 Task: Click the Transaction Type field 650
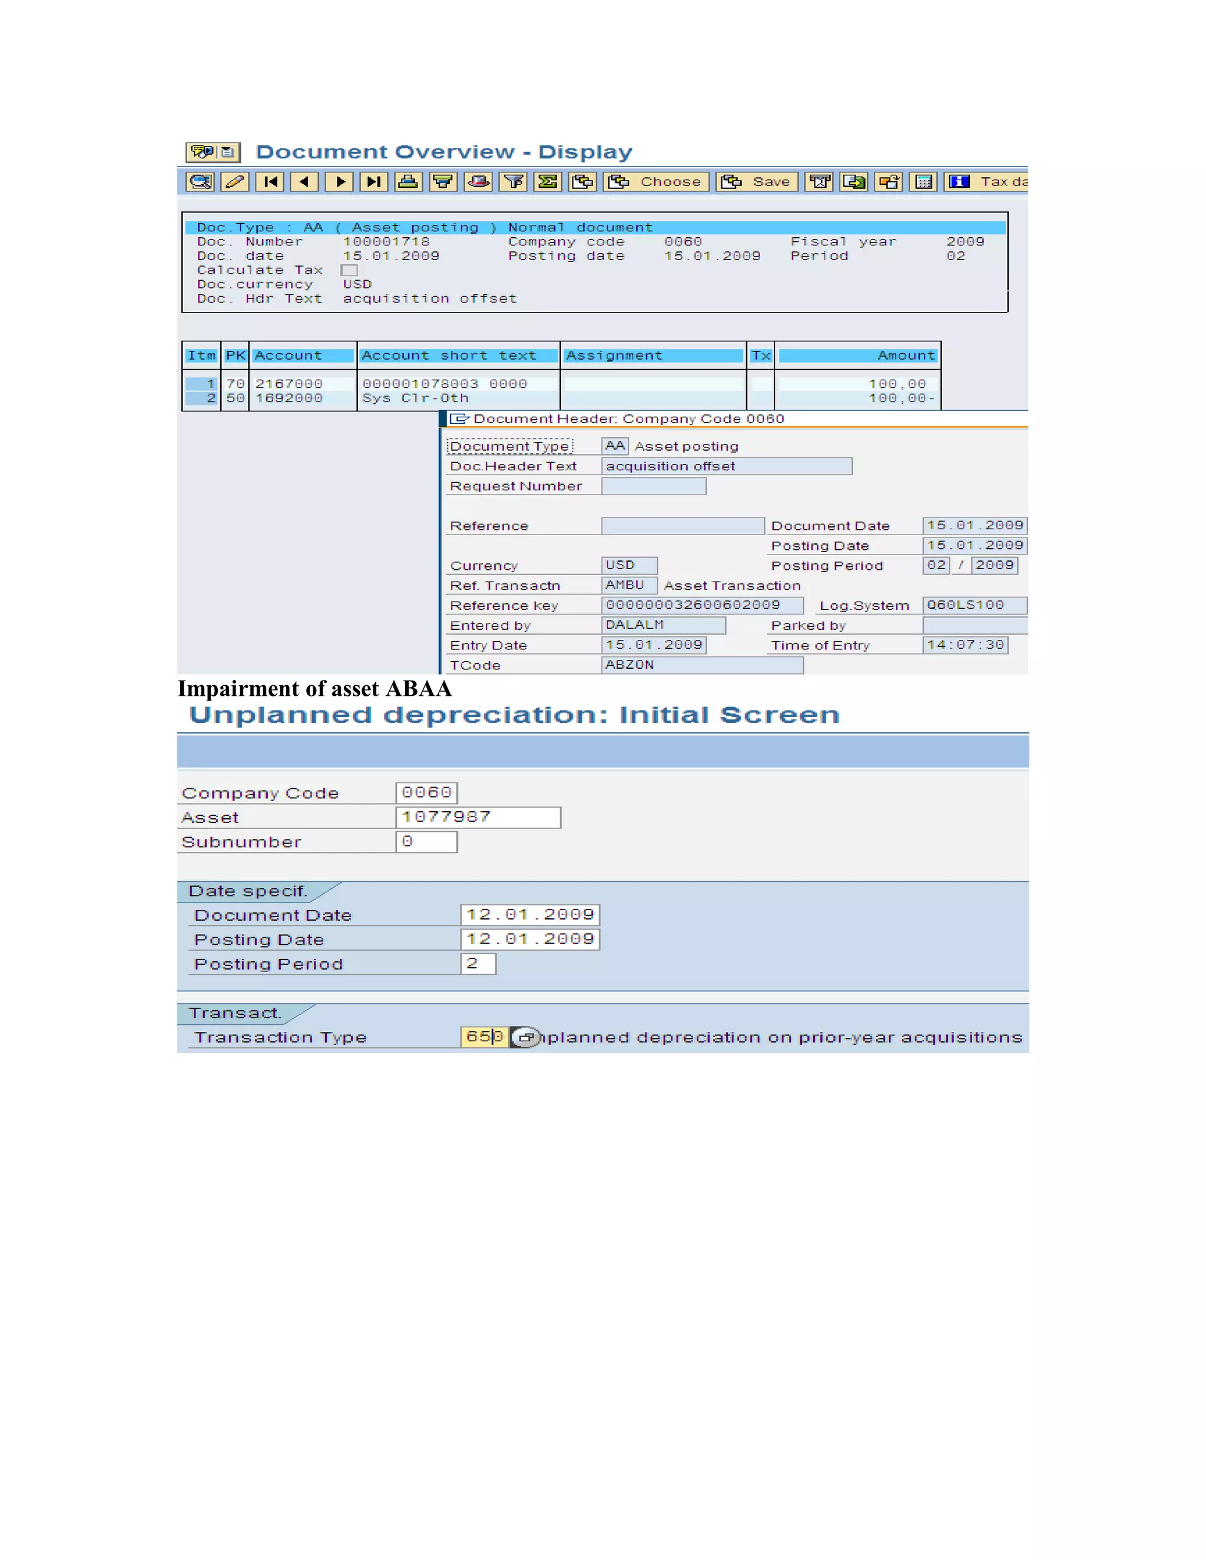point(485,1037)
